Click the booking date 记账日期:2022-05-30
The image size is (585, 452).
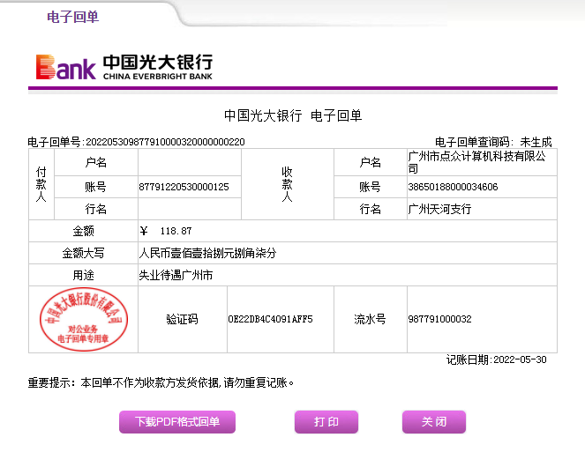point(497,359)
